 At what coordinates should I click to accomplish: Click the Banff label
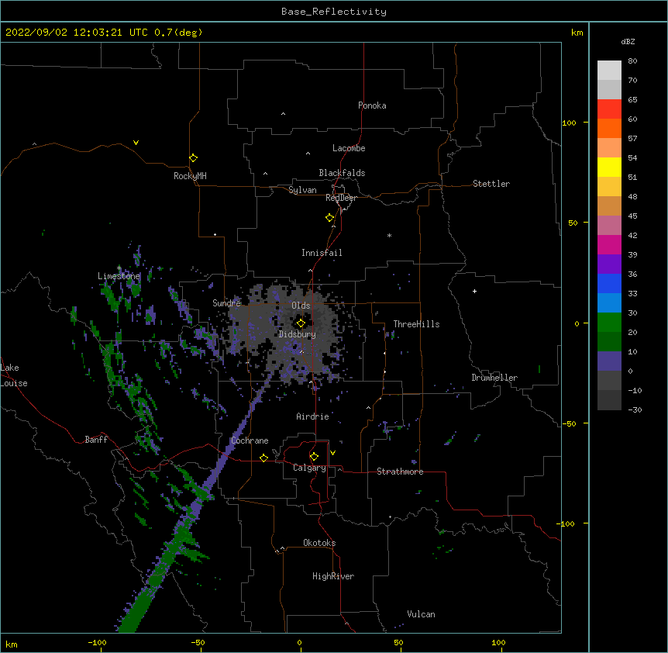tap(96, 440)
